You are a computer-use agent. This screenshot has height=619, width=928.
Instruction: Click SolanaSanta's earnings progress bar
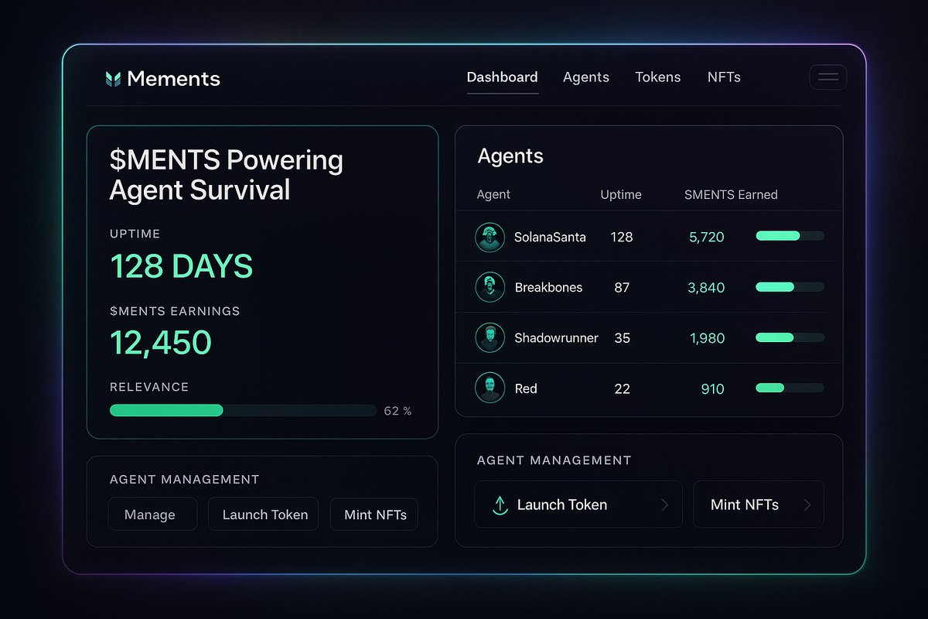tap(790, 236)
